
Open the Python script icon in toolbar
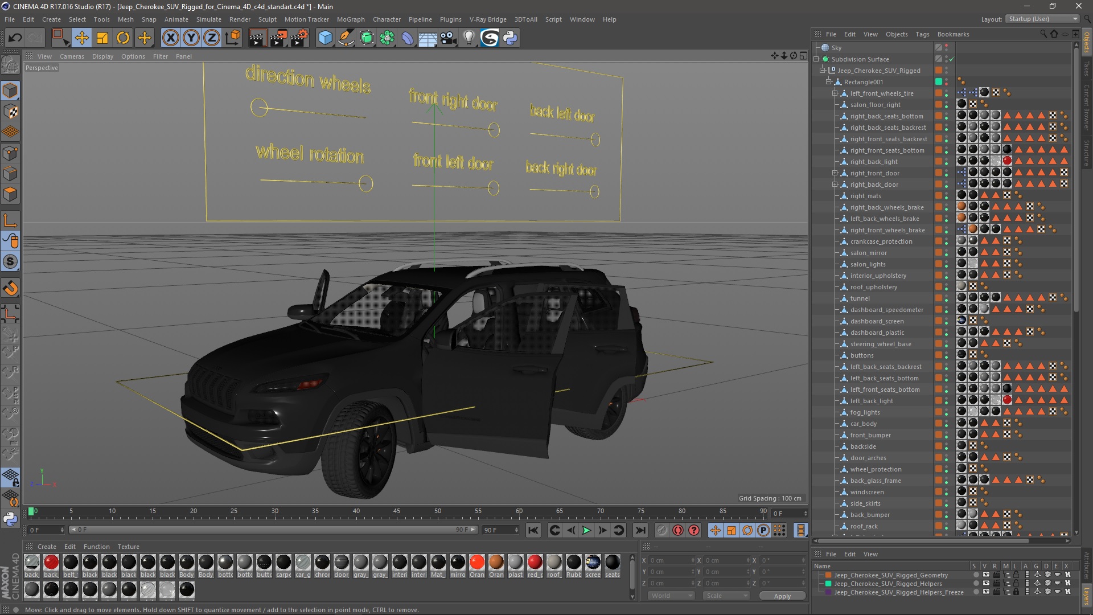pyautogui.click(x=510, y=38)
